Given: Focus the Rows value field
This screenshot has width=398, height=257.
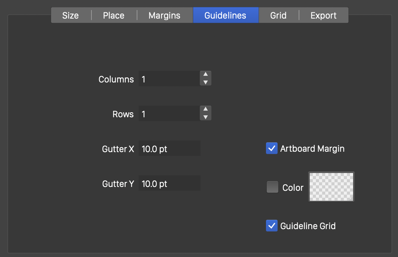Looking at the screenshot, I should tap(169, 114).
